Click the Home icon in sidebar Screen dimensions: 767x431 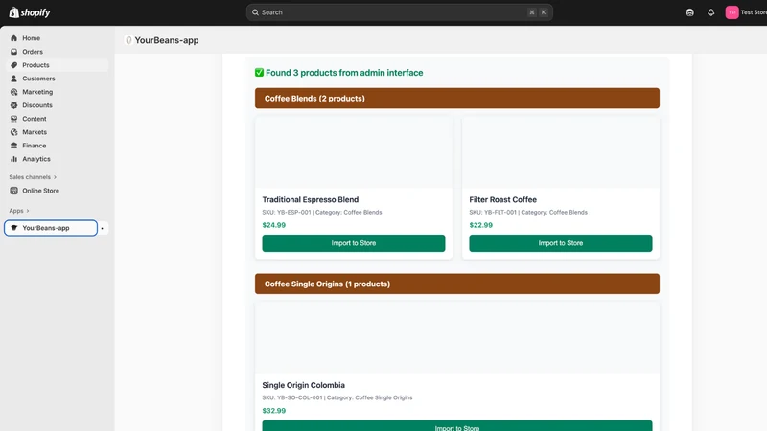tap(13, 38)
